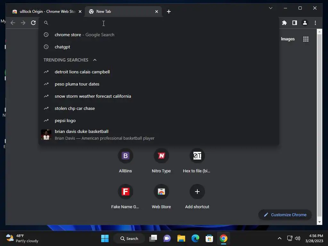Open the Google apps grid
Screen dimensions: 328x246
click(x=306, y=39)
